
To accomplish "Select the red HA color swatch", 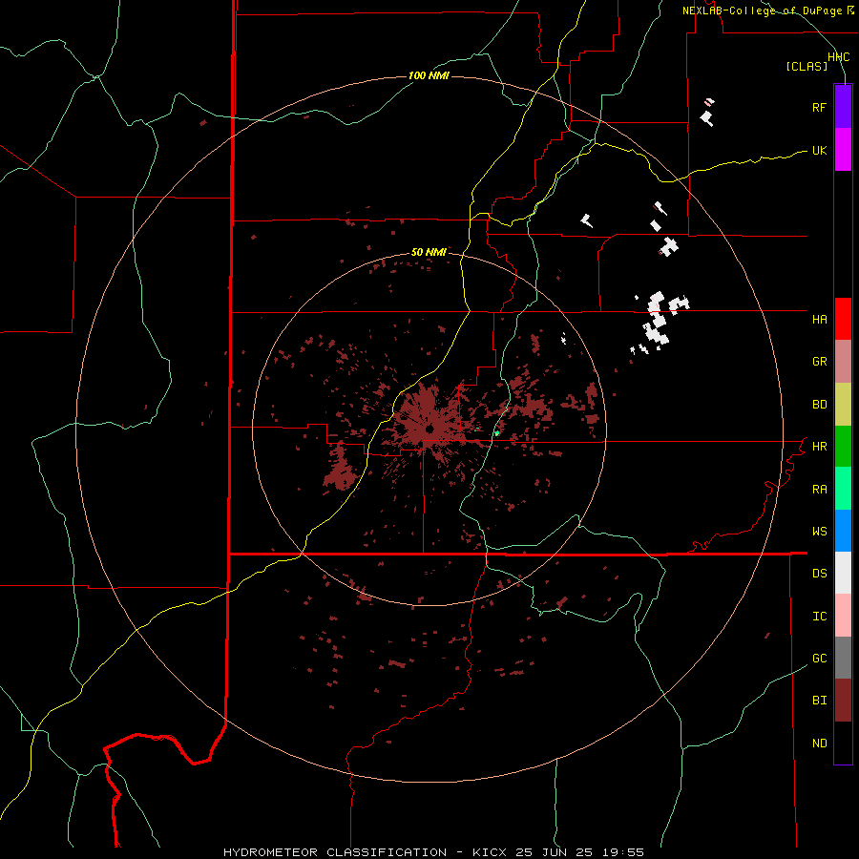I will tap(843, 319).
